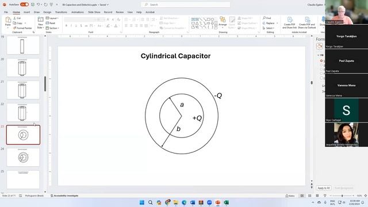Image resolution: width=368 pixels, height=207 pixels.
Task: Click Accessibility: Investigate in status bar
Action: coord(64,195)
